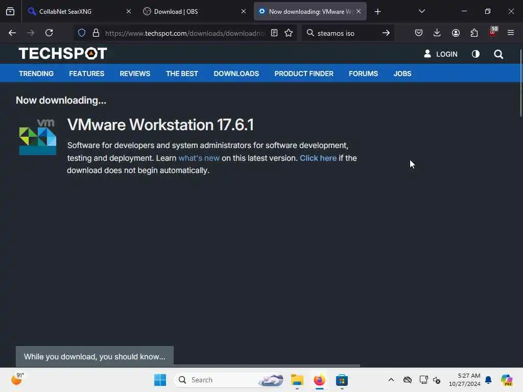523x392 pixels.
Task: Show hidden tray icons chevron
Action: coord(391,380)
